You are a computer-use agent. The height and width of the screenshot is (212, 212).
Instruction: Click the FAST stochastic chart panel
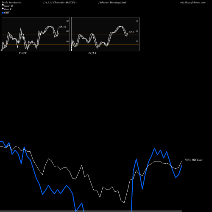36,34
